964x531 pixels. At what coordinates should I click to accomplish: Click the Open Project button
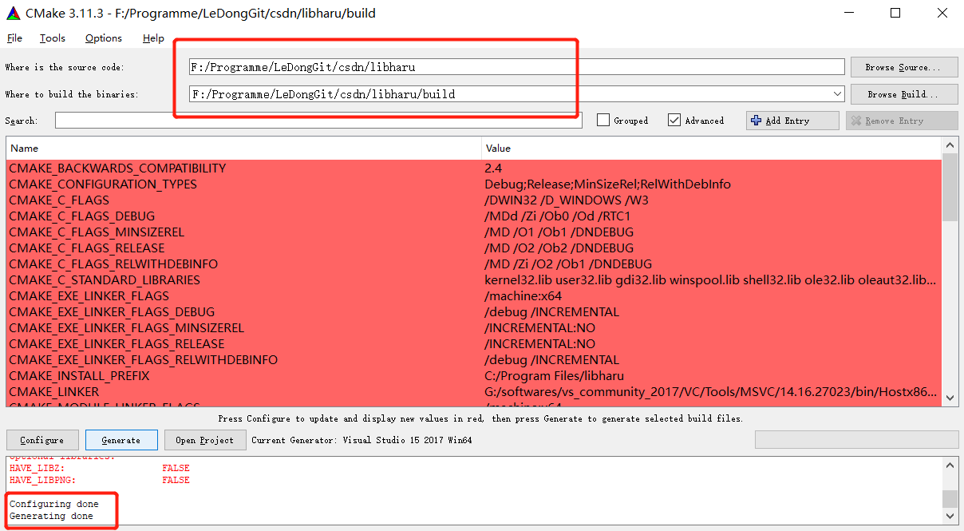[205, 440]
